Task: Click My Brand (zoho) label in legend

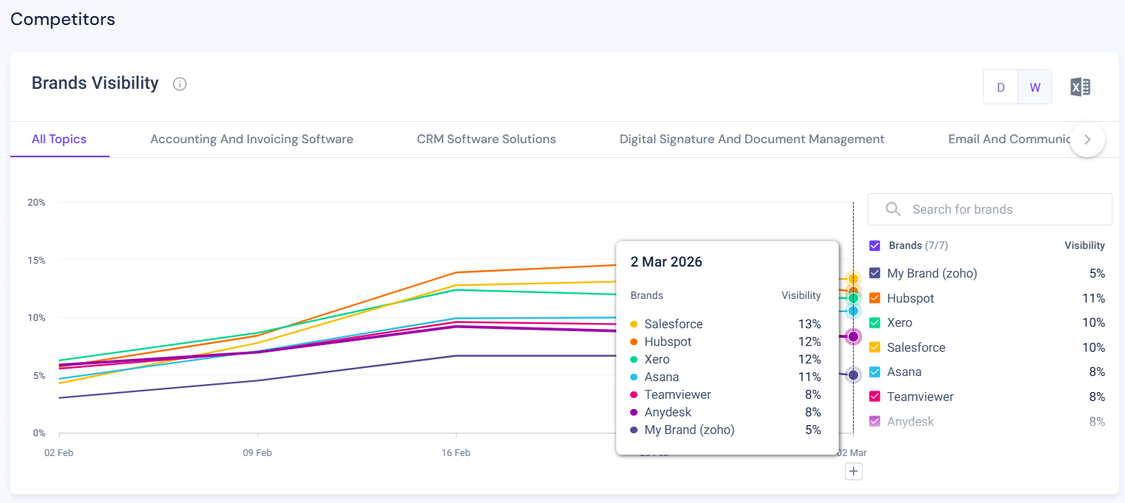Action: coord(932,273)
